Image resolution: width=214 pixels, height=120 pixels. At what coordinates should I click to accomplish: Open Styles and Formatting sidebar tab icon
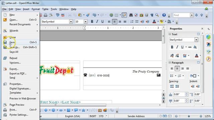pyautogui.click(x=208, y=44)
